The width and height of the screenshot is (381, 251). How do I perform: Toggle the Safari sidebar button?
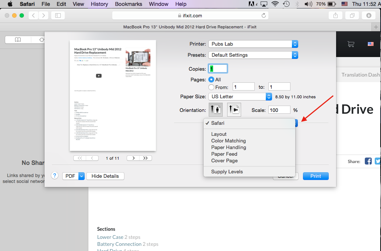point(58,15)
